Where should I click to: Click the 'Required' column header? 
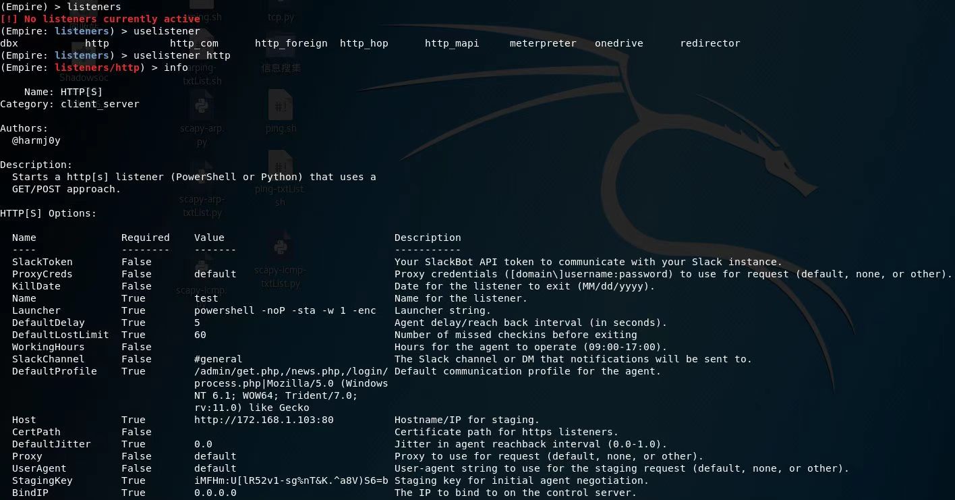(x=146, y=238)
